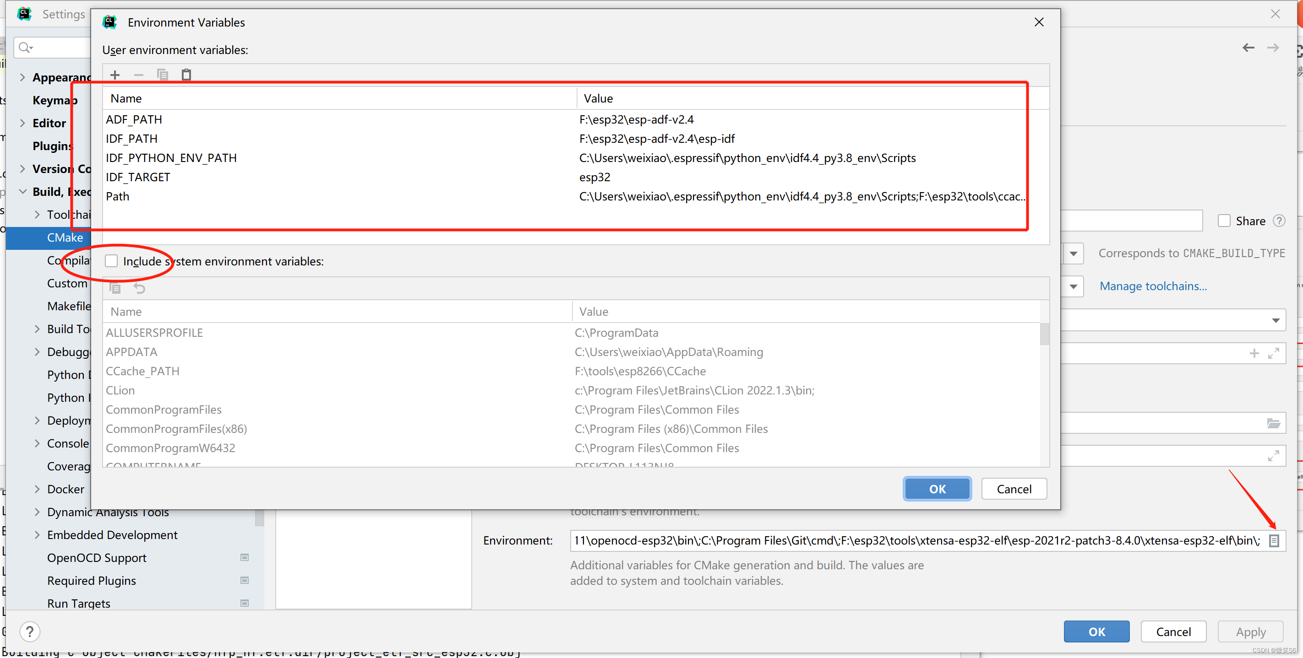Click the CLion system variable row
1303x658 pixels.
[572, 390]
